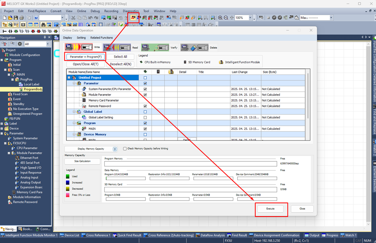Click the find binoculars toolbar icon
Image resolution: width=376 pixels, height=243 pixels.
pos(43,24)
